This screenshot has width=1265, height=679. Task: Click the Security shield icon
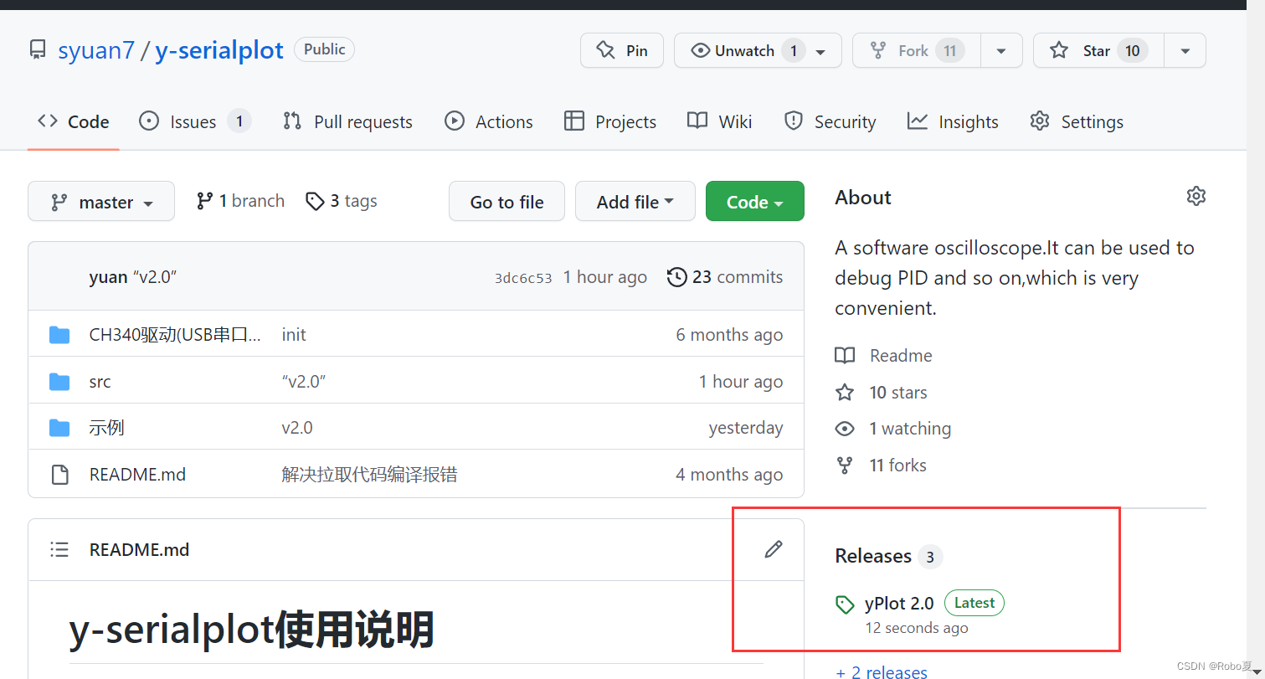tap(793, 121)
